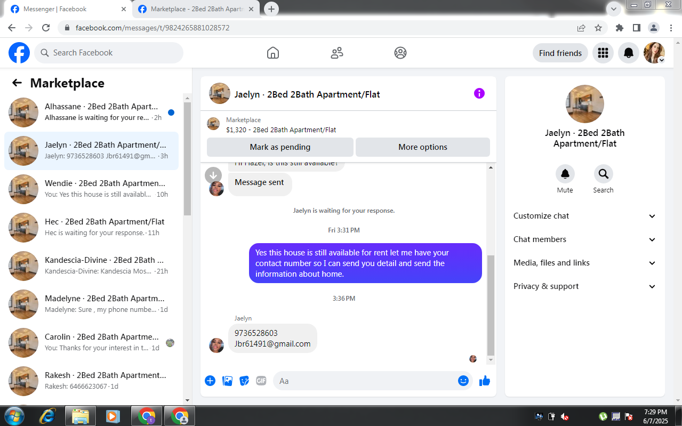This screenshot has height=426, width=682.
Task: Switch to Messenger | Facebook tab
Action: 68,9
